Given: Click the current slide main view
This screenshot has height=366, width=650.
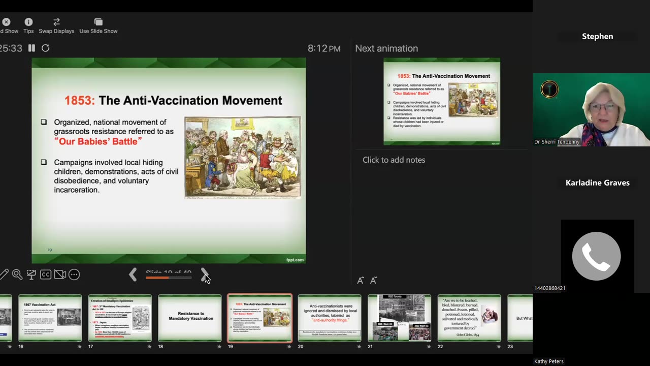Looking at the screenshot, I should point(169,161).
